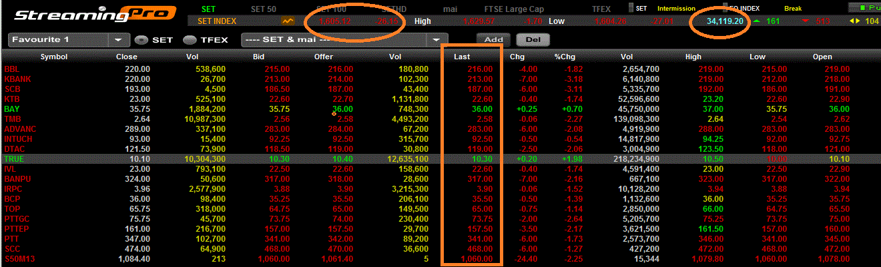Switch to the top-bar TFEX tab

click(x=601, y=9)
